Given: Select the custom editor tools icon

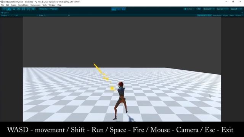Looking at the screenshot, I should pyautogui.click(x=33, y=9).
